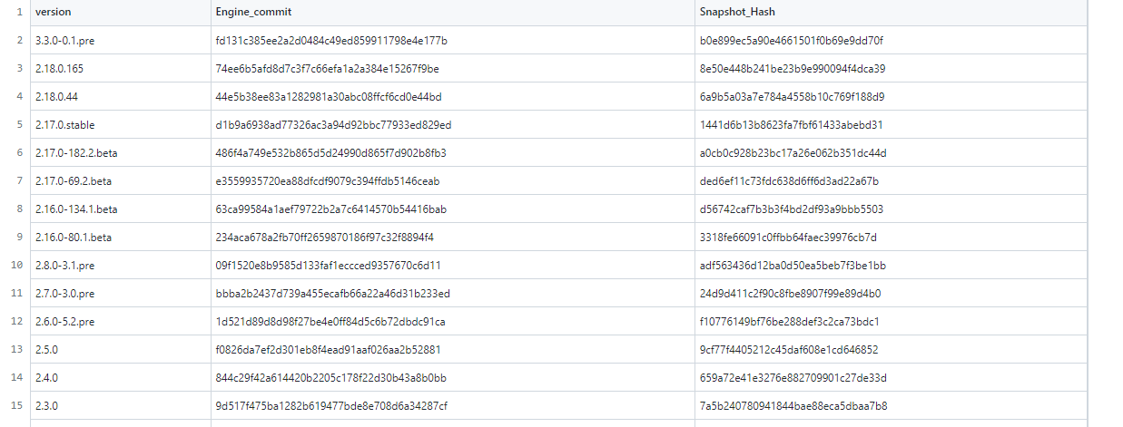1123x427 pixels.
Task: Click the Engine_commit column header
Action: pos(253,12)
